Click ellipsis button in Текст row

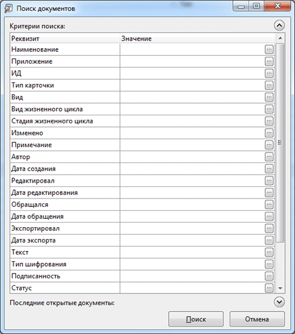[269, 252]
